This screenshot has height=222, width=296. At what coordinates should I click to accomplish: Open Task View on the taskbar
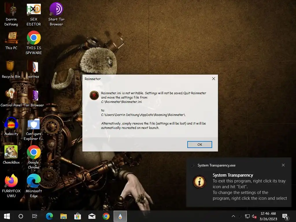point(35,216)
